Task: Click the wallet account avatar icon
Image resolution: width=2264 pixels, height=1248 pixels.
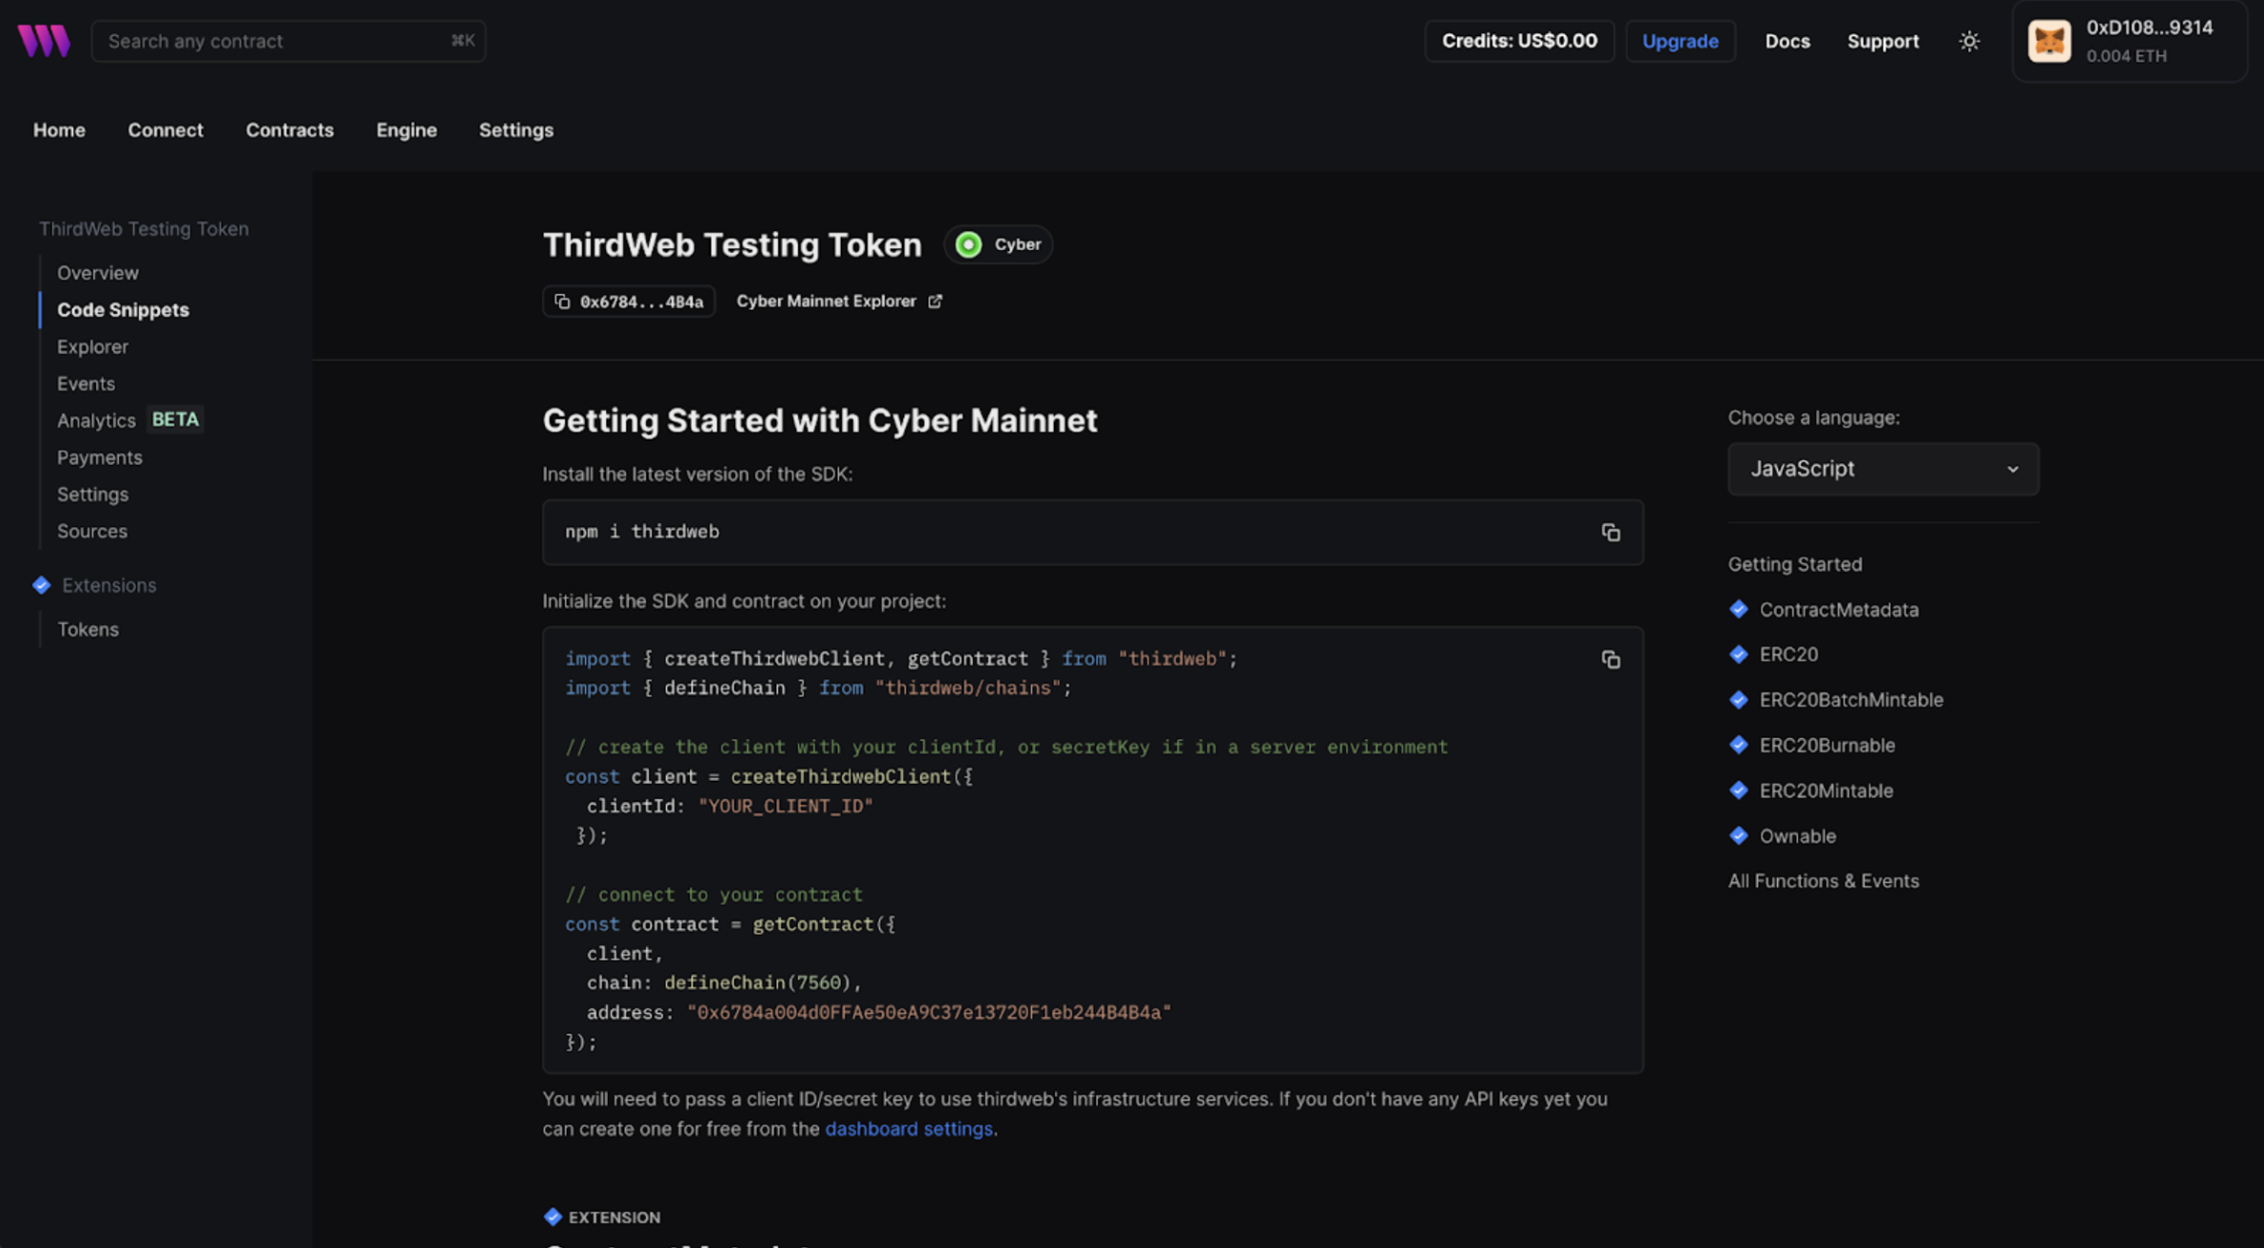Action: click(2049, 40)
